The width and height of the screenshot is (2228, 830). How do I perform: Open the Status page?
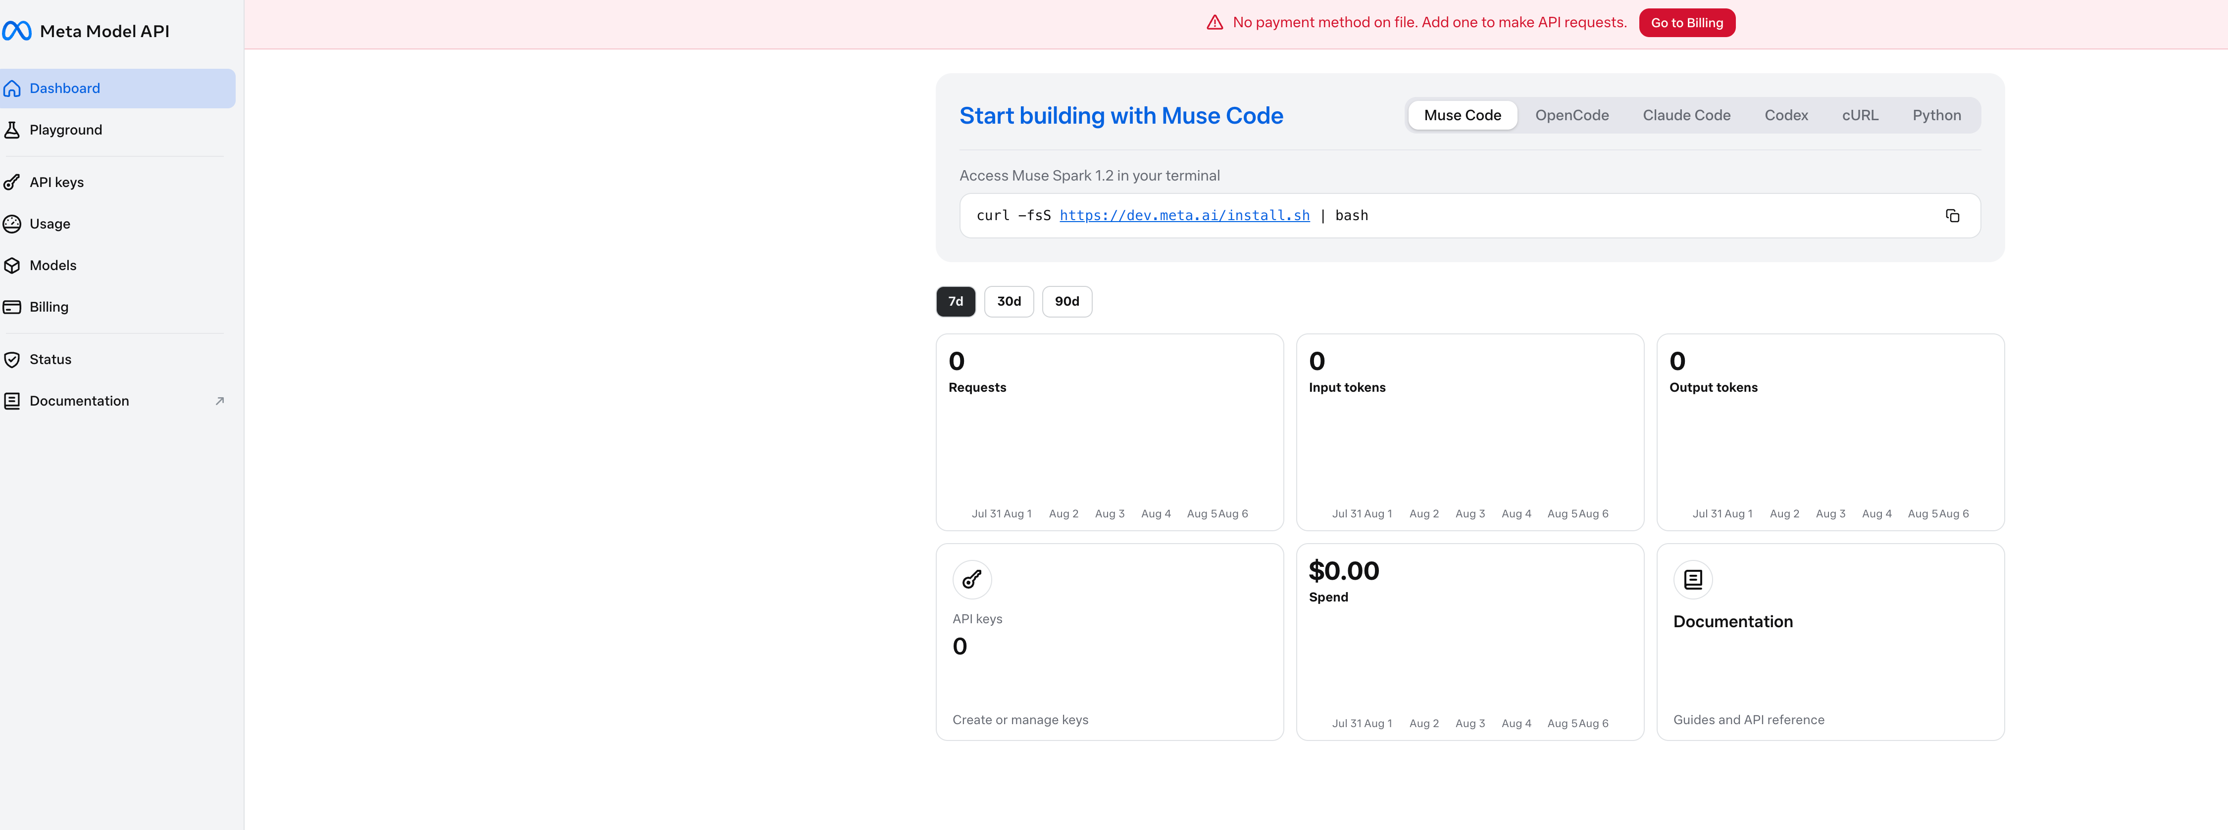(x=118, y=359)
